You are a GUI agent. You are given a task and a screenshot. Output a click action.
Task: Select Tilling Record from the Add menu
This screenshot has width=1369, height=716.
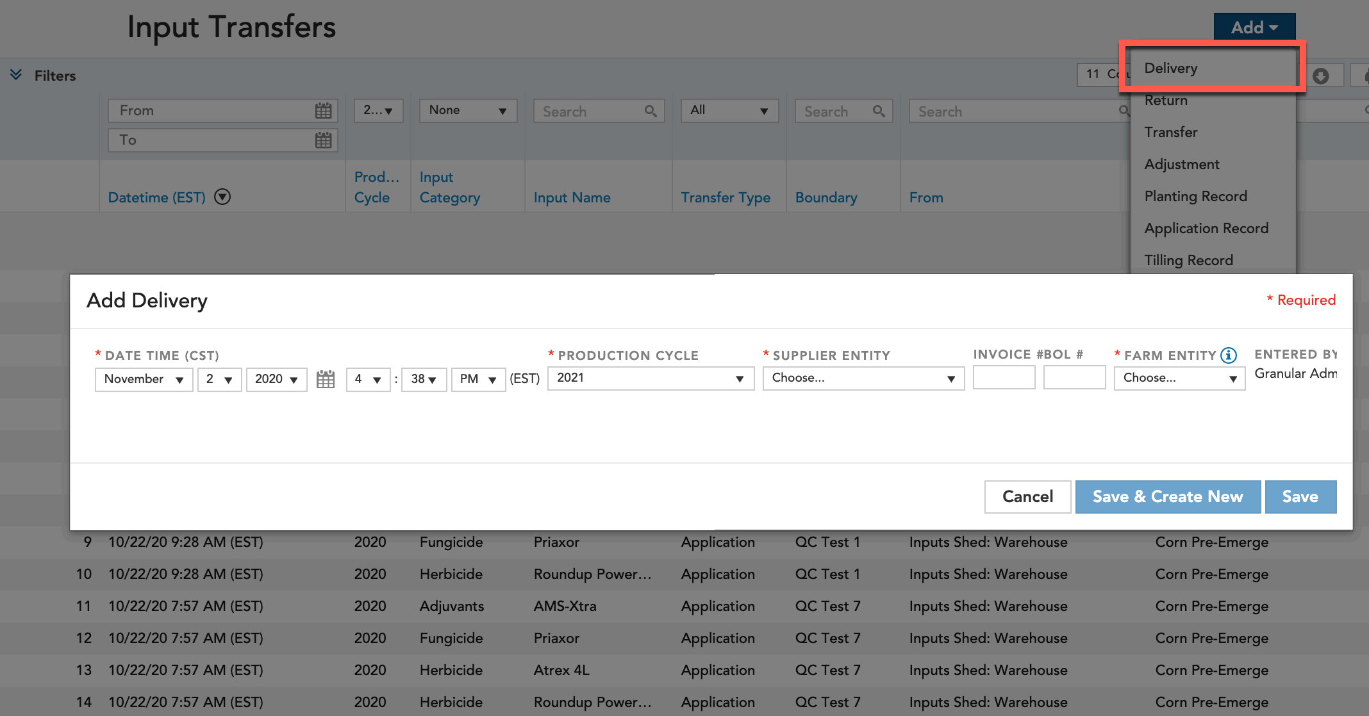click(1213, 259)
